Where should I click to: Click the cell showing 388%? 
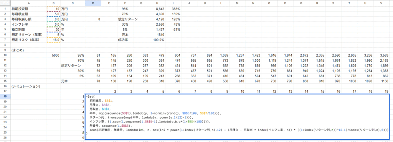173,9
